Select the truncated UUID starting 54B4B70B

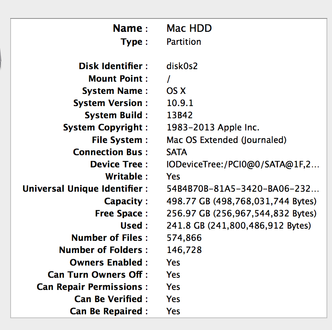(x=243, y=189)
